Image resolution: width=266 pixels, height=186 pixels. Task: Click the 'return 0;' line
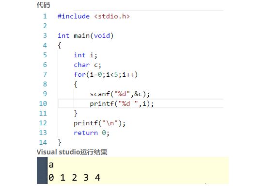(92, 133)
